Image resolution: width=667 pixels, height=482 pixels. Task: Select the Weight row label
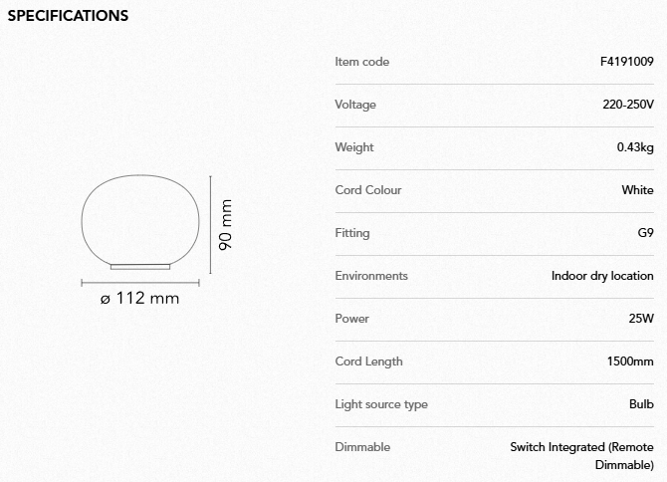click(354, 147)
